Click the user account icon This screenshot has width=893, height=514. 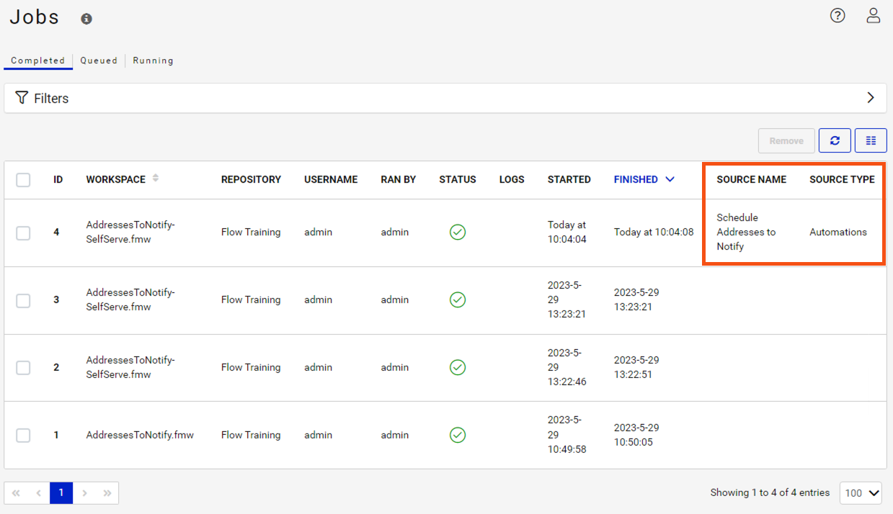[873, 15]
